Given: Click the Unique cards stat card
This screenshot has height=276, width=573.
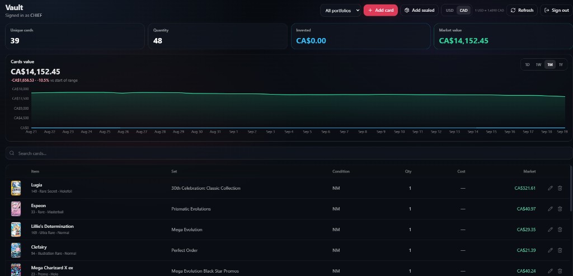Looking at the screenshot, I should (75, 36).
